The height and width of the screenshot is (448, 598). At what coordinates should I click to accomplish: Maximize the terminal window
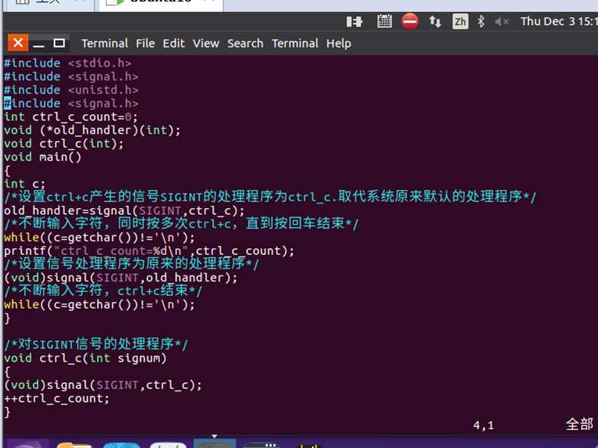(x=59, y=43)
